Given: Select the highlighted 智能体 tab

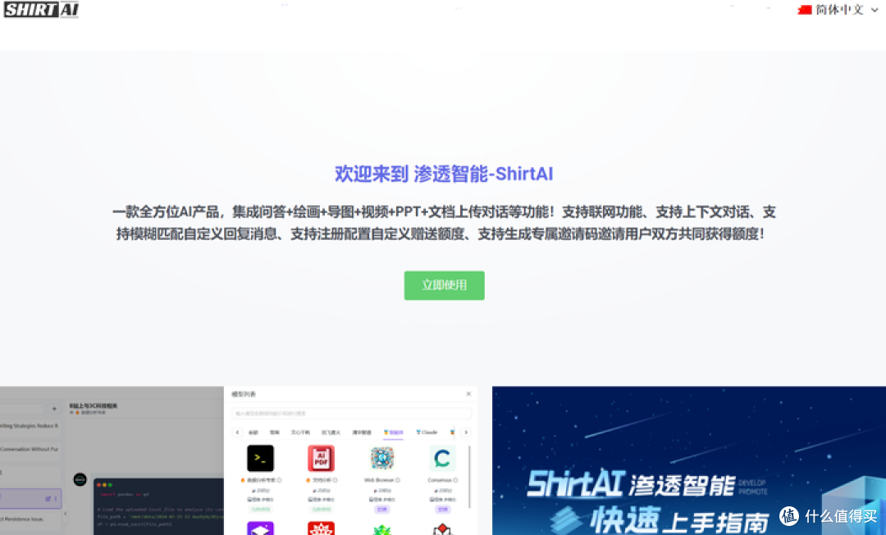Looking at the screenshot, I should 393,433.
